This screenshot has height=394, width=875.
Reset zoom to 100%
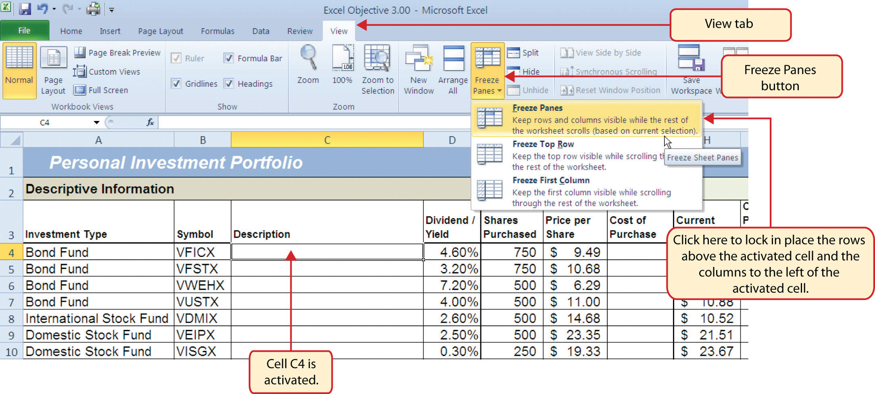[x=342, y=65]
